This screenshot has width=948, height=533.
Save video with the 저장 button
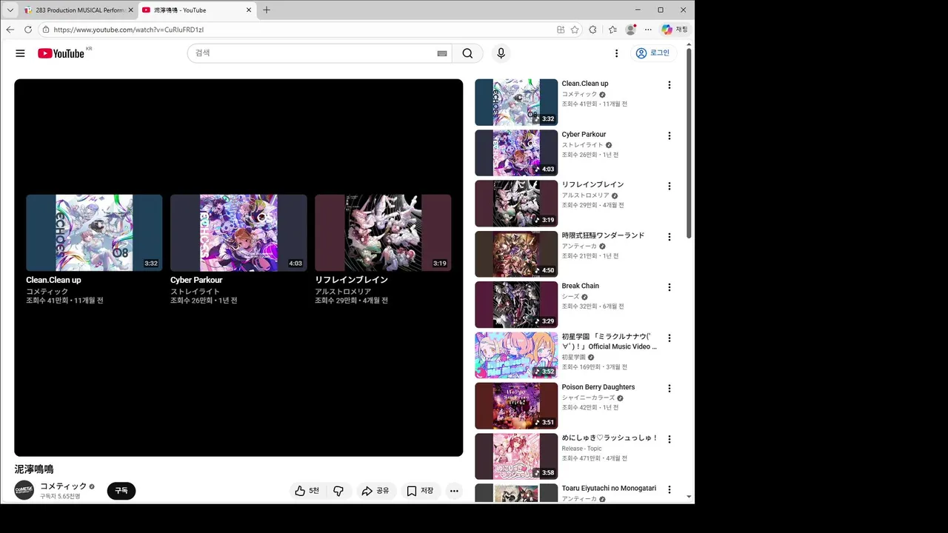pos(421,491)
